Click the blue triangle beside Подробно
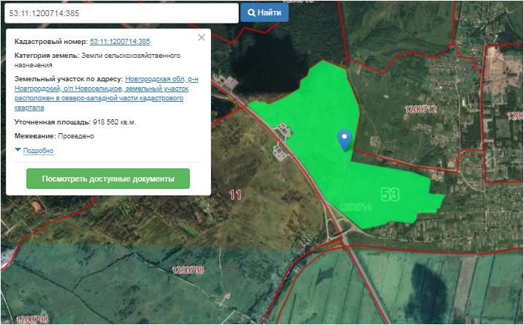The width and height of the screenshot is (524, 325). click(x=18, y=150)
